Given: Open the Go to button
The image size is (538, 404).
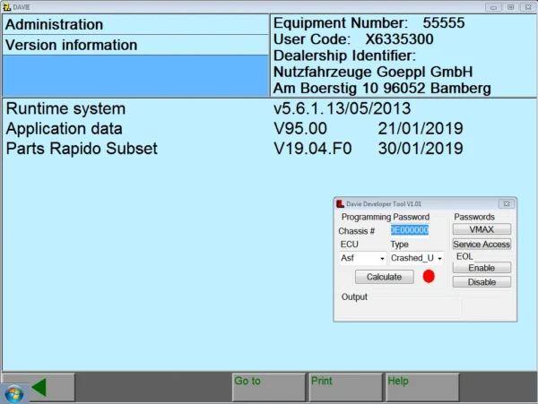Looking at the screenshot, I should pos(269,387).
